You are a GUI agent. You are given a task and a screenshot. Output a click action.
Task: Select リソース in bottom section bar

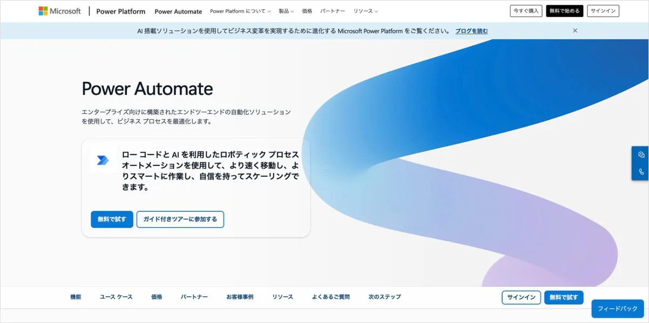(283, 297)
